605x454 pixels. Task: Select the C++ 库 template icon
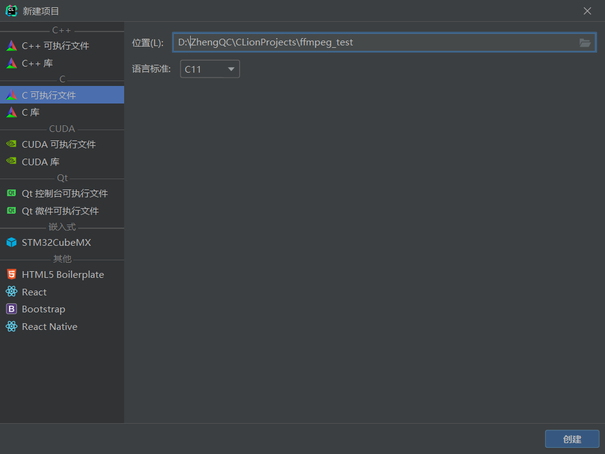(38, 62)
